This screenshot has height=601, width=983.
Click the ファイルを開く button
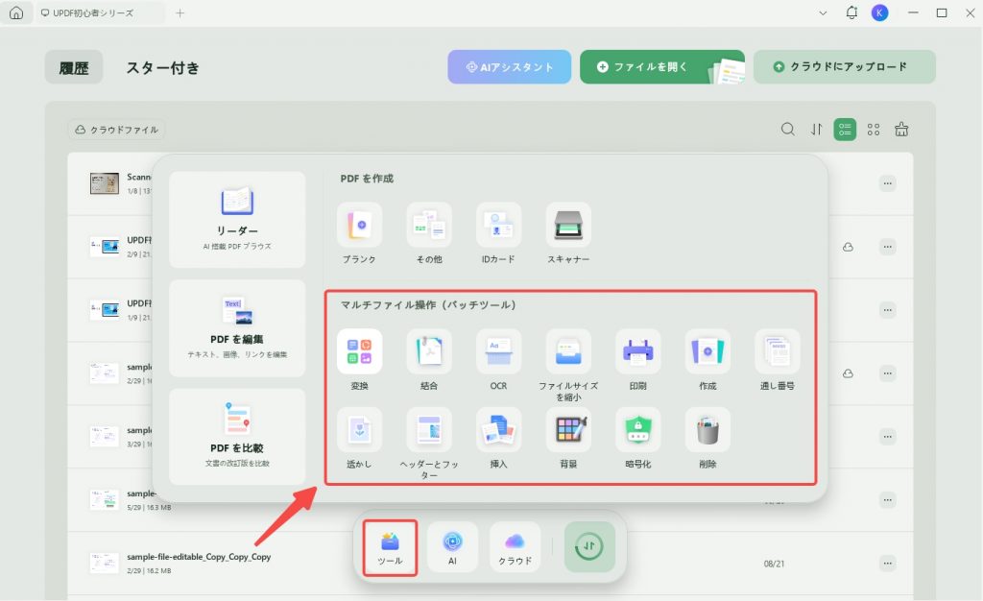(662, 67)
